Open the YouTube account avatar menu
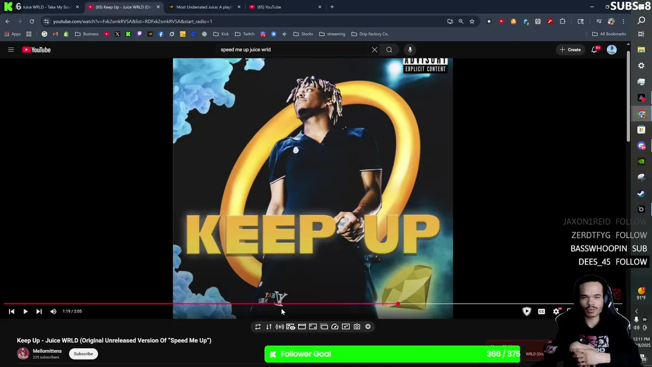 coord(612,49)
